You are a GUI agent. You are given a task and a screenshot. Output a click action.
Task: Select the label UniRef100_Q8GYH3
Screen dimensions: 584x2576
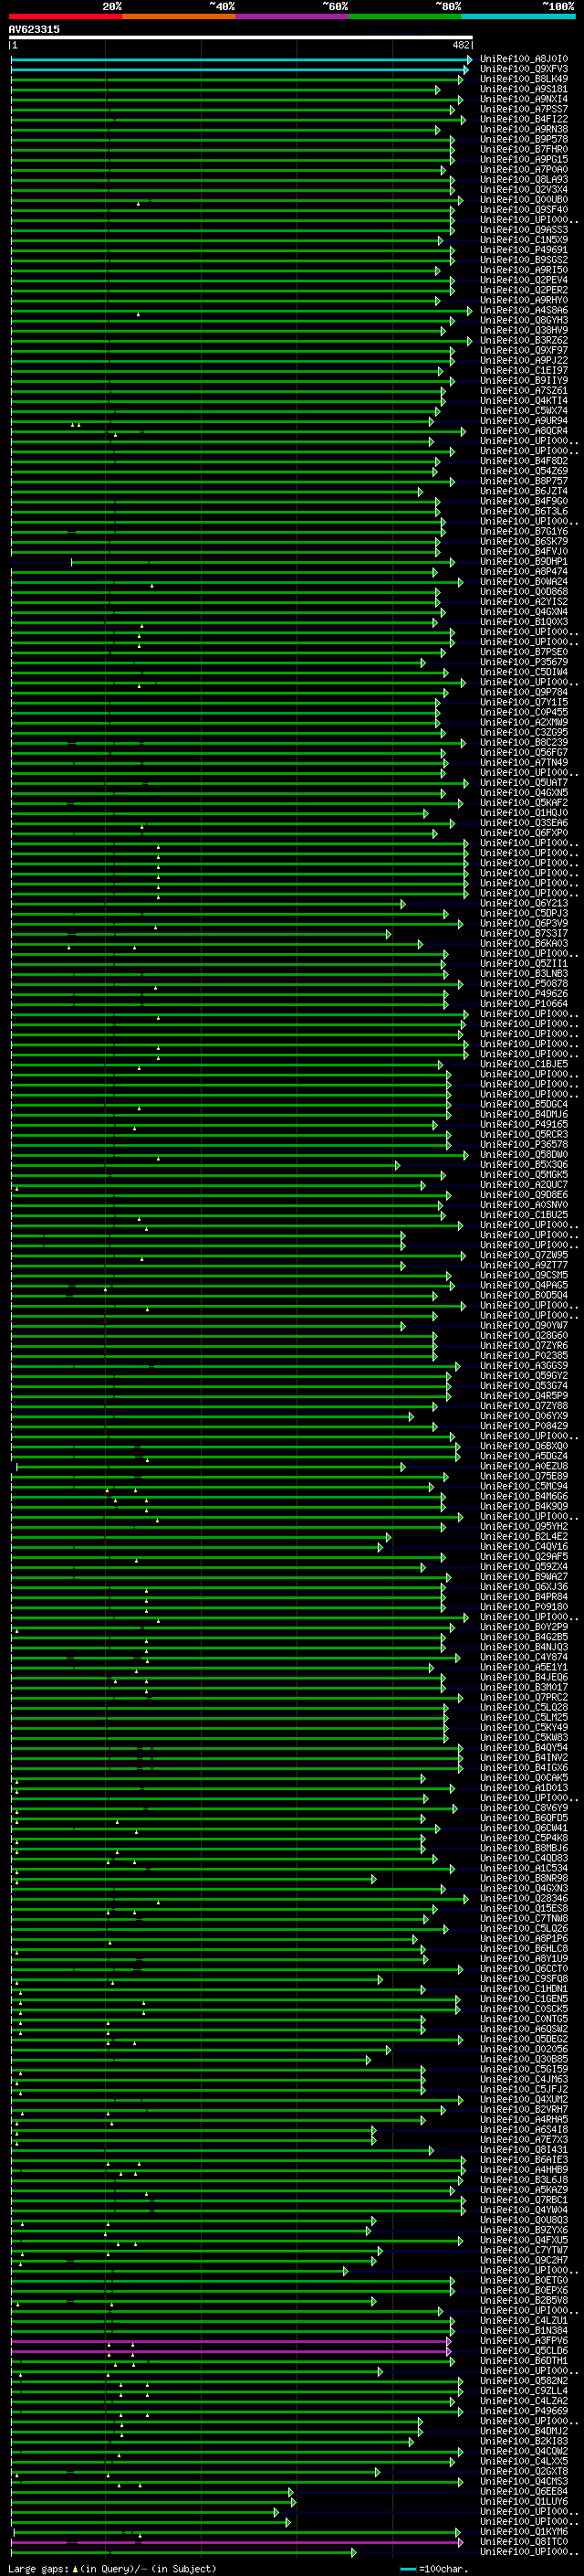point(524,320)
